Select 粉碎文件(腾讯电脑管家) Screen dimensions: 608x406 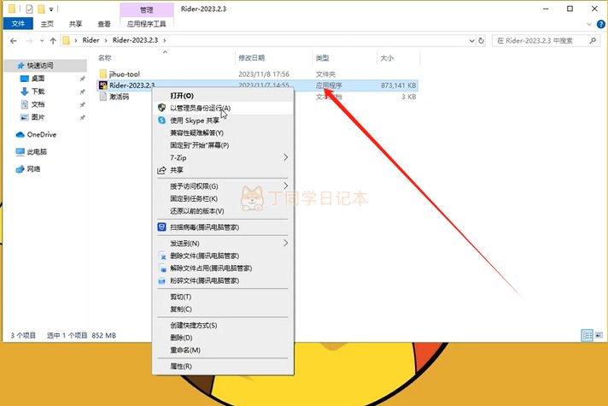[x=223, y=280]
